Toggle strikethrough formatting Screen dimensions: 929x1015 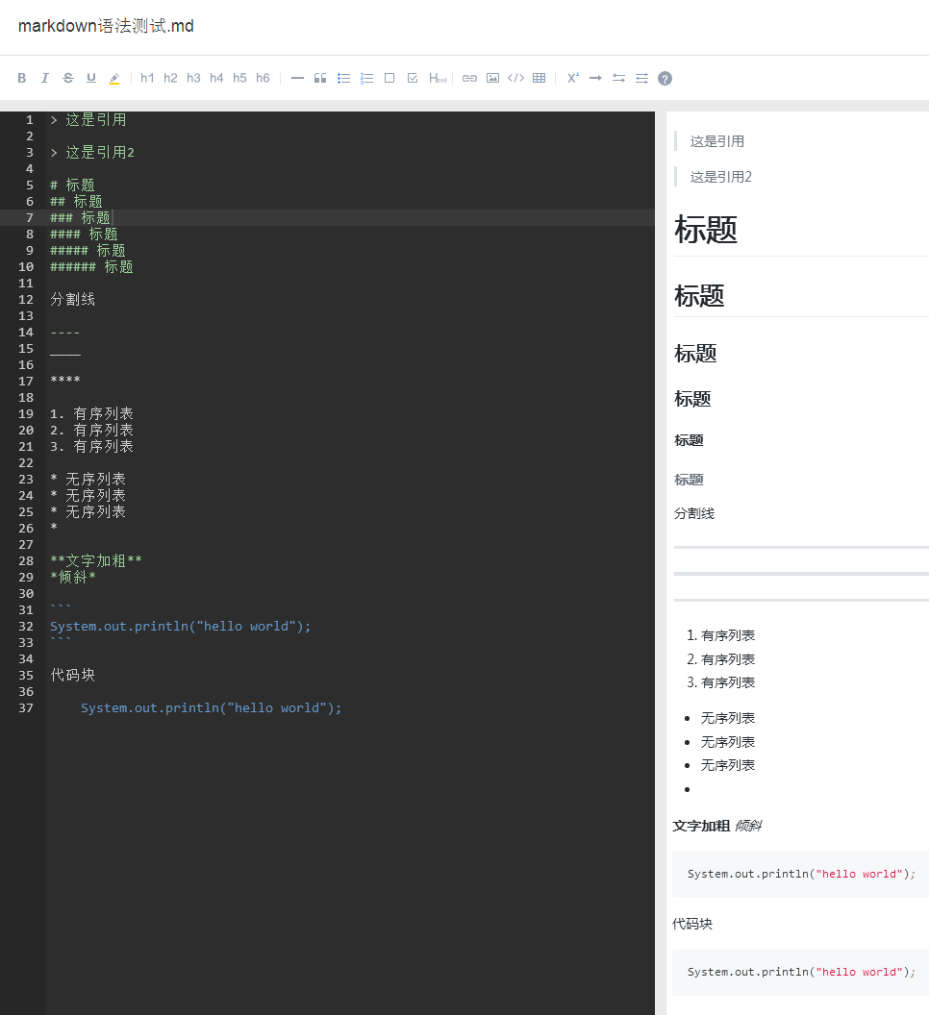pos(67,78)
